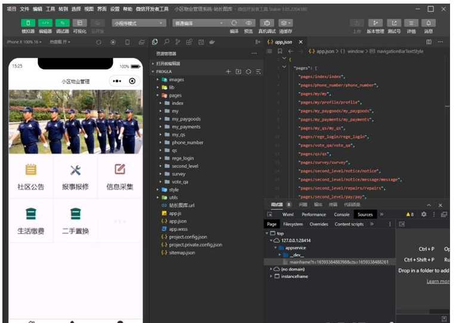The height and width of the screenshot is (323, 456).
Task: Open the hot reload dropdown
Action: coord(60,42)
